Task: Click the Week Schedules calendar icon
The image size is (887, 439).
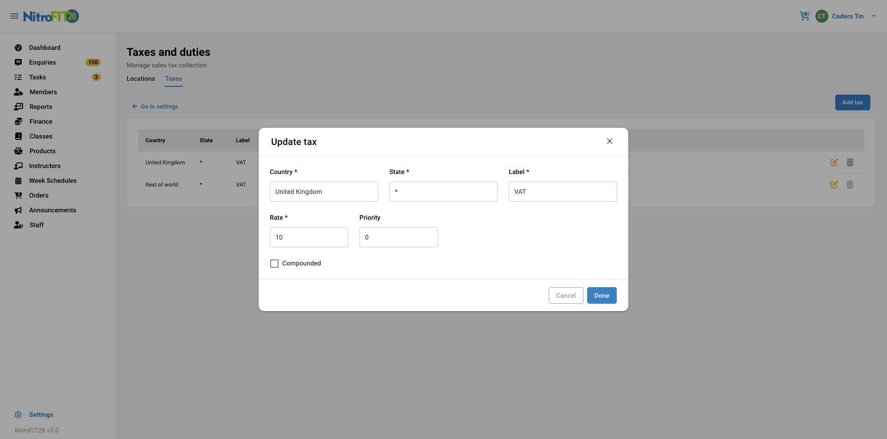Action: point(18,180)
